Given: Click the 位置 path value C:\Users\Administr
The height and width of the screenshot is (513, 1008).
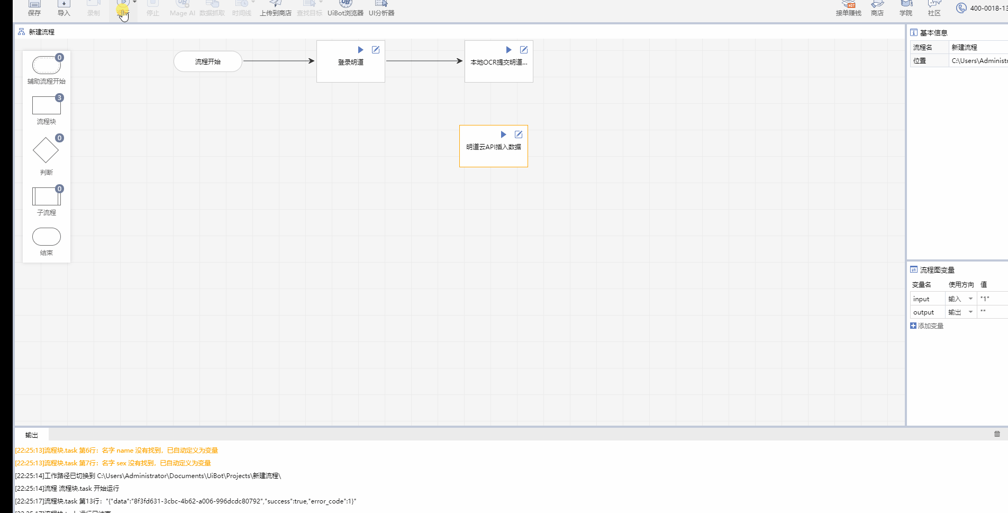Looking at the screenshot, I should pyautogui.click(x=978, y=60).
